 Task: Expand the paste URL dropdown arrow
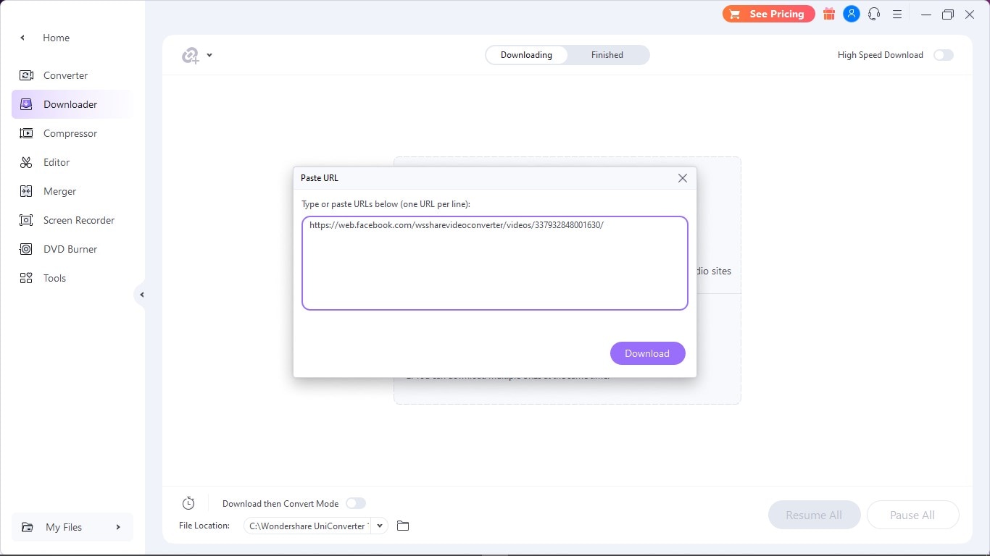point(209,55)
